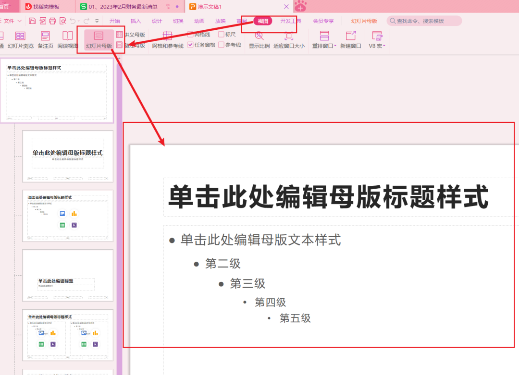Click the pin icon on the spreadsheet tab
The image size is (519, 375).
(x=168, y=7)
